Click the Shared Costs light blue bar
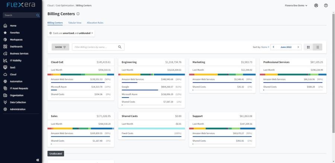The width and height of the screenshot is (335, 163). (151, 128)
